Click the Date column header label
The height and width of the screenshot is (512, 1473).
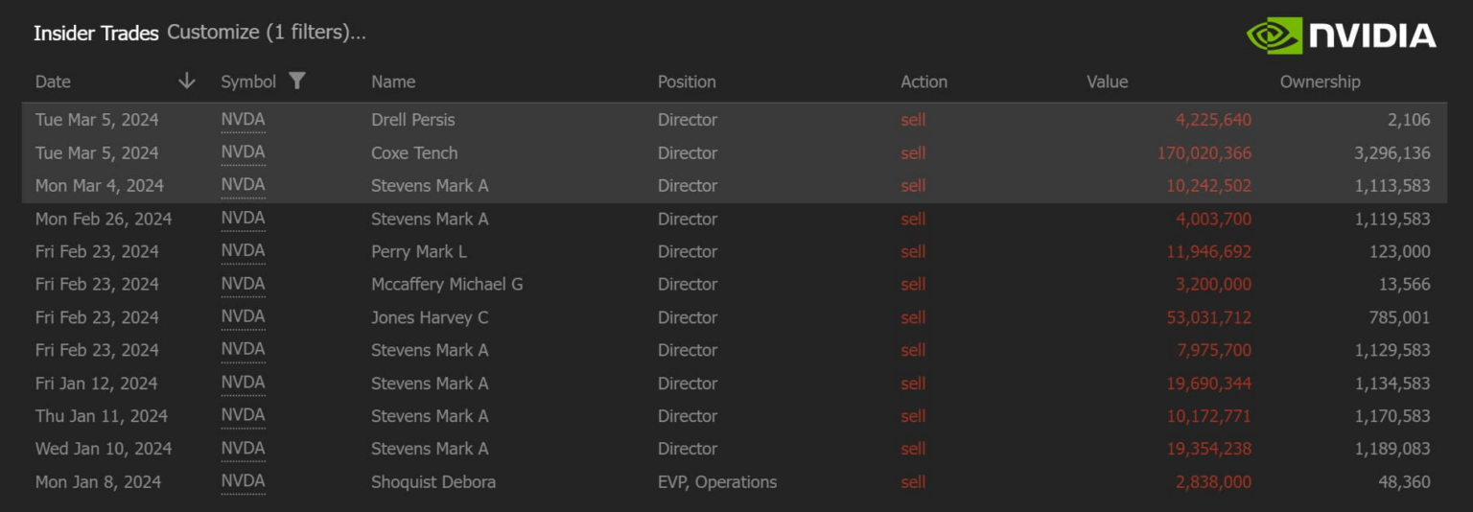53,81
